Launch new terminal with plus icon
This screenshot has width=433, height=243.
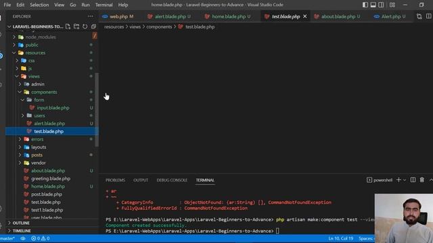tap(398, 180)
